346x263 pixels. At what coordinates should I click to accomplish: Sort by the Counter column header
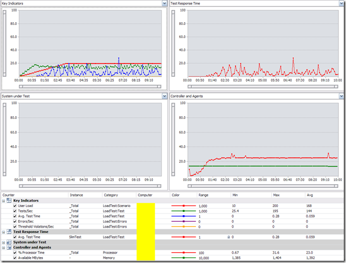point(8,195)
